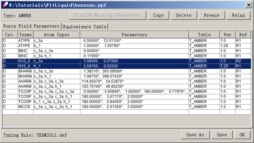Select parameters 2.69760, 0.02200

[134, 66]
